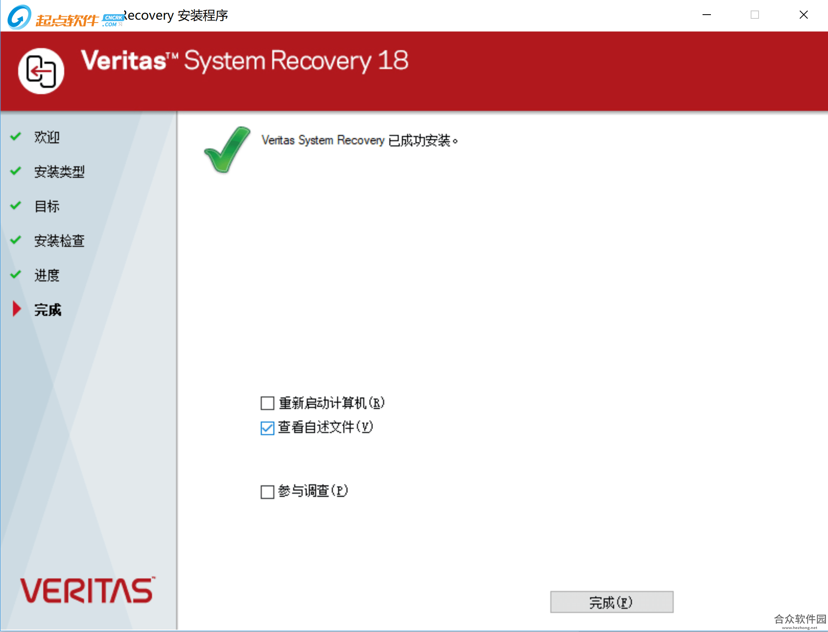Select the current 完成 step in sidebar

point(48,310)
